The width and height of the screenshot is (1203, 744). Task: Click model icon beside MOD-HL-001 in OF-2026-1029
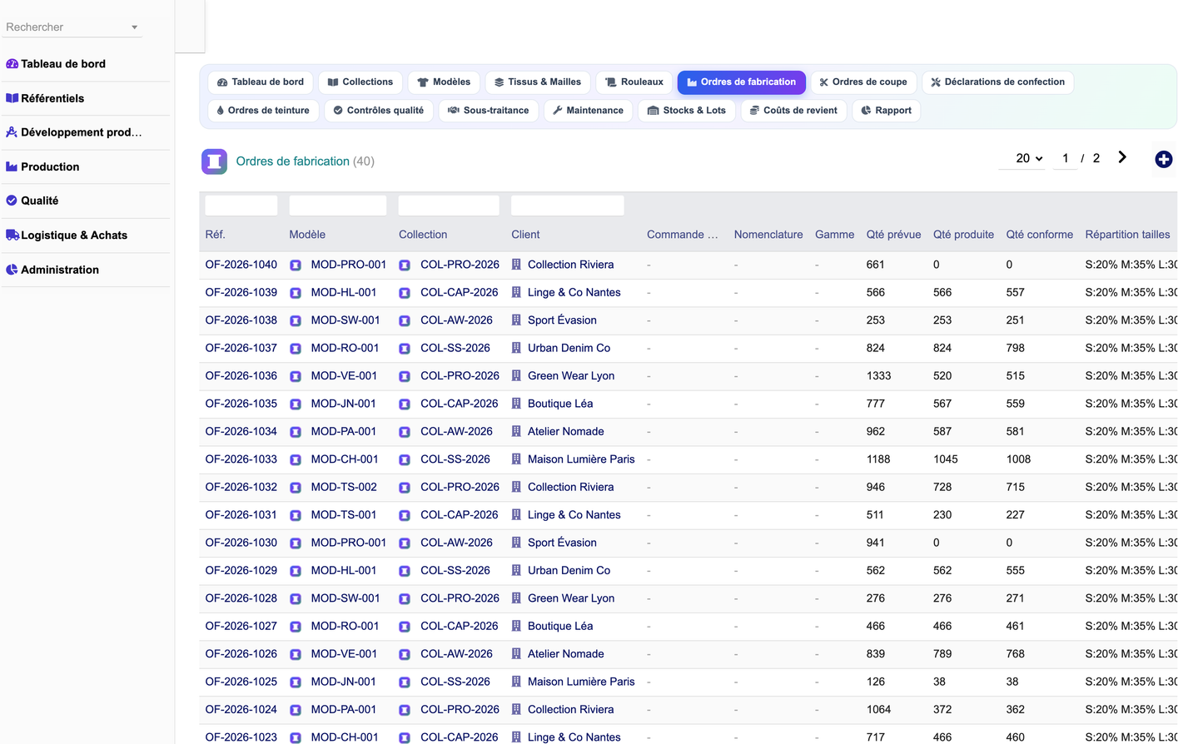click(296, 572)
